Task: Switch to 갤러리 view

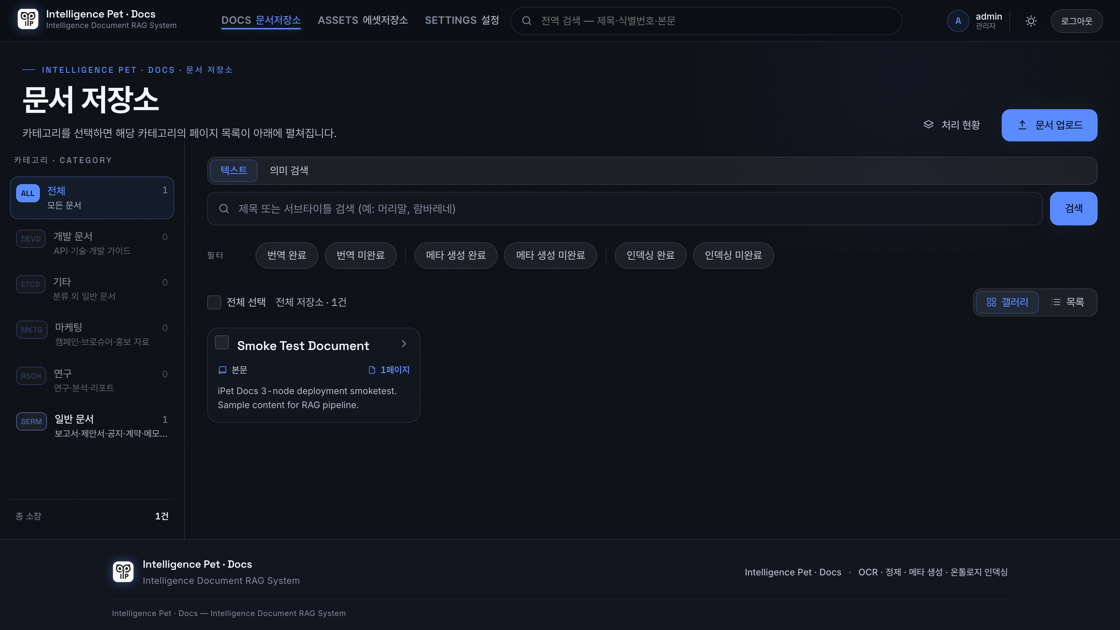Action: [1007, 302]
